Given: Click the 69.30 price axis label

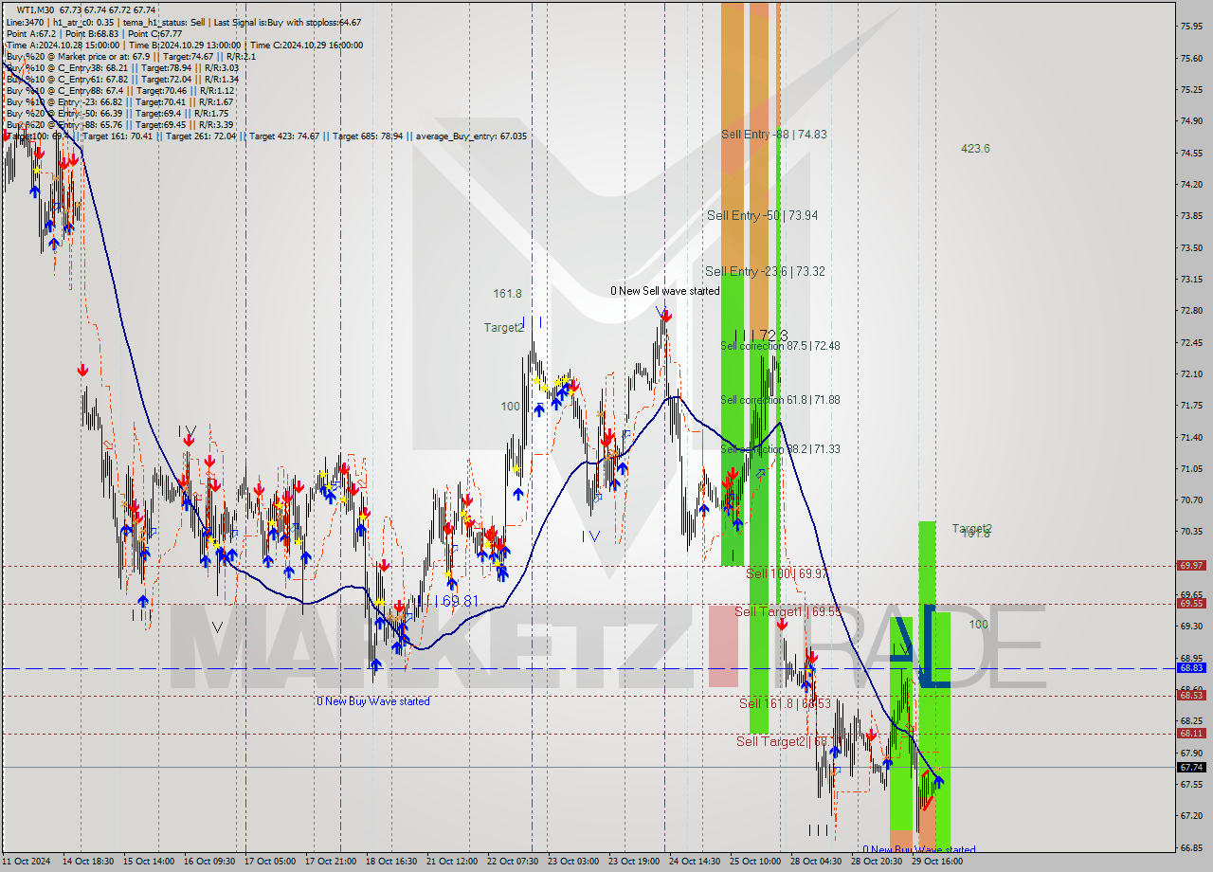Looking at the screenshot, I should coord(1191,626).
